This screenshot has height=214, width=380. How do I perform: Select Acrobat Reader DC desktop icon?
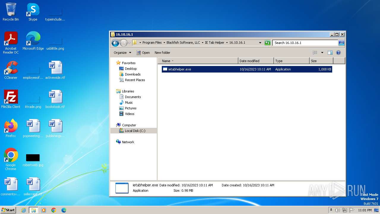pyautogui.click(x=11, y=43)
